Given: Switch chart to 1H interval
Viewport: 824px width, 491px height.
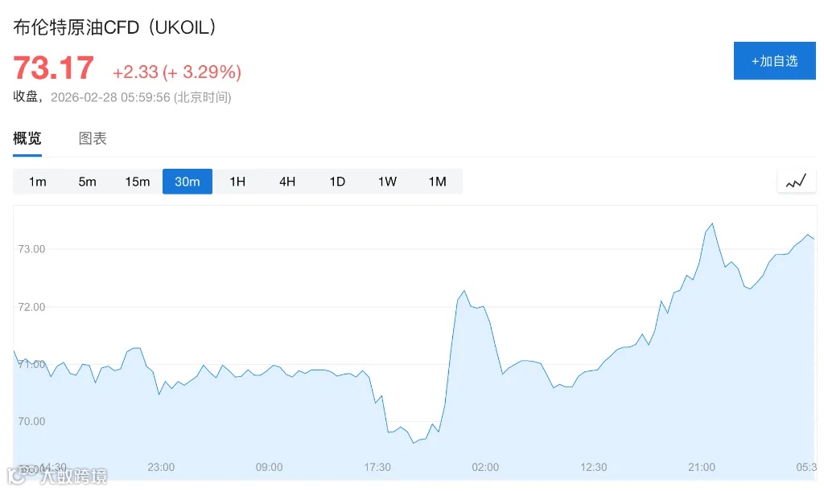Looking at the screenshot, I should [237, 182].
